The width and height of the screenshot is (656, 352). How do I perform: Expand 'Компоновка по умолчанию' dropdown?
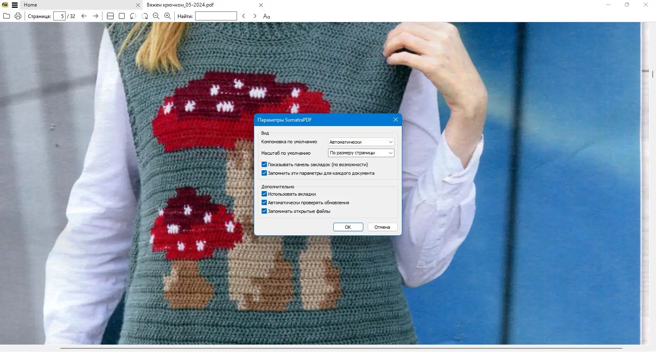tap(361, 142)
